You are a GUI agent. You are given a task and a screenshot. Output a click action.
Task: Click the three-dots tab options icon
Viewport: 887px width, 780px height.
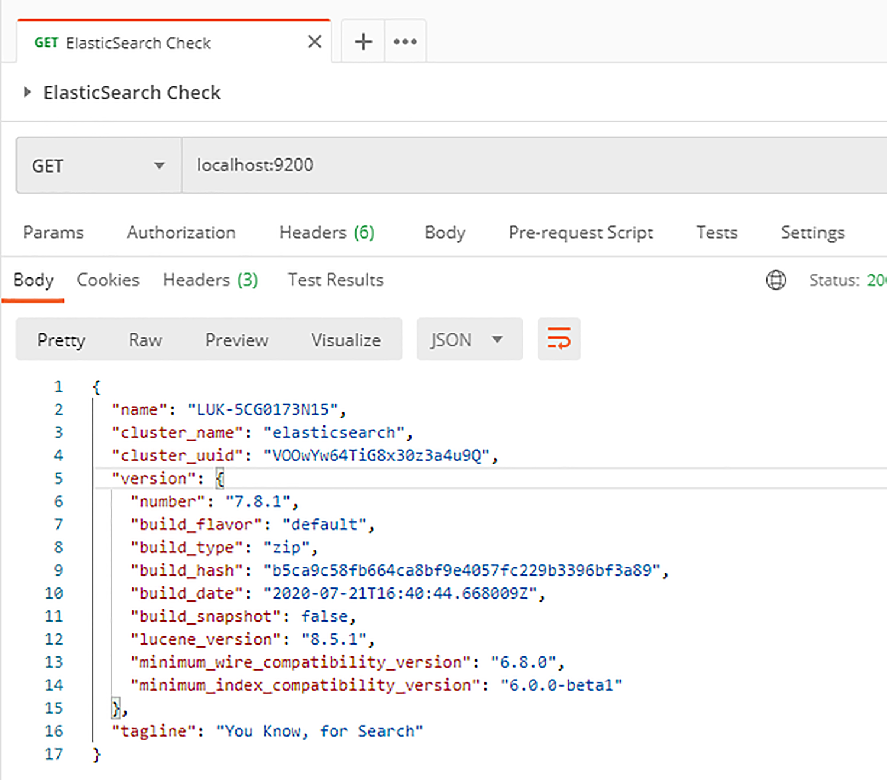coord(405,41)
